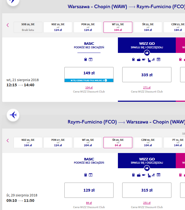
Task: Show earlier outbound dates with left chevron
Action: [8, 25]
